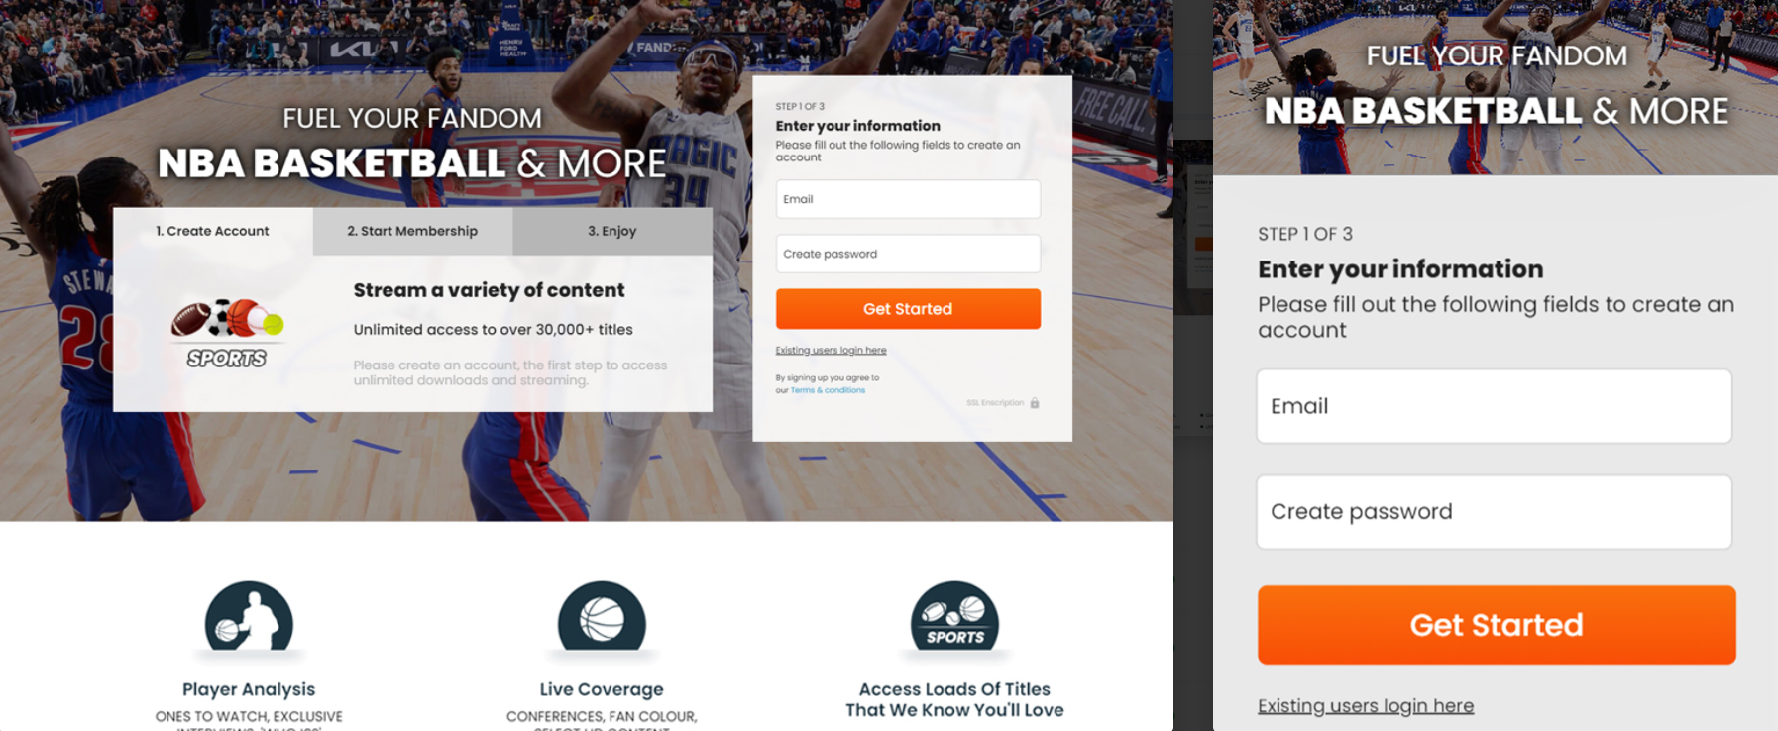Click the Sports balls logo icon

coord(228,334)
